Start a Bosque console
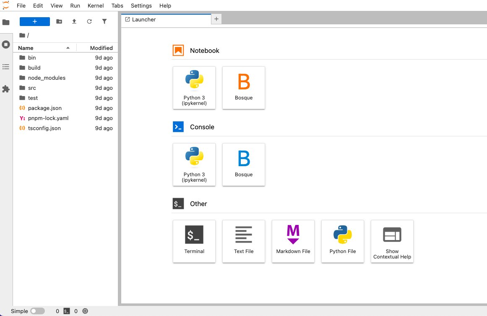487x316 pixels. coord(244,165)
